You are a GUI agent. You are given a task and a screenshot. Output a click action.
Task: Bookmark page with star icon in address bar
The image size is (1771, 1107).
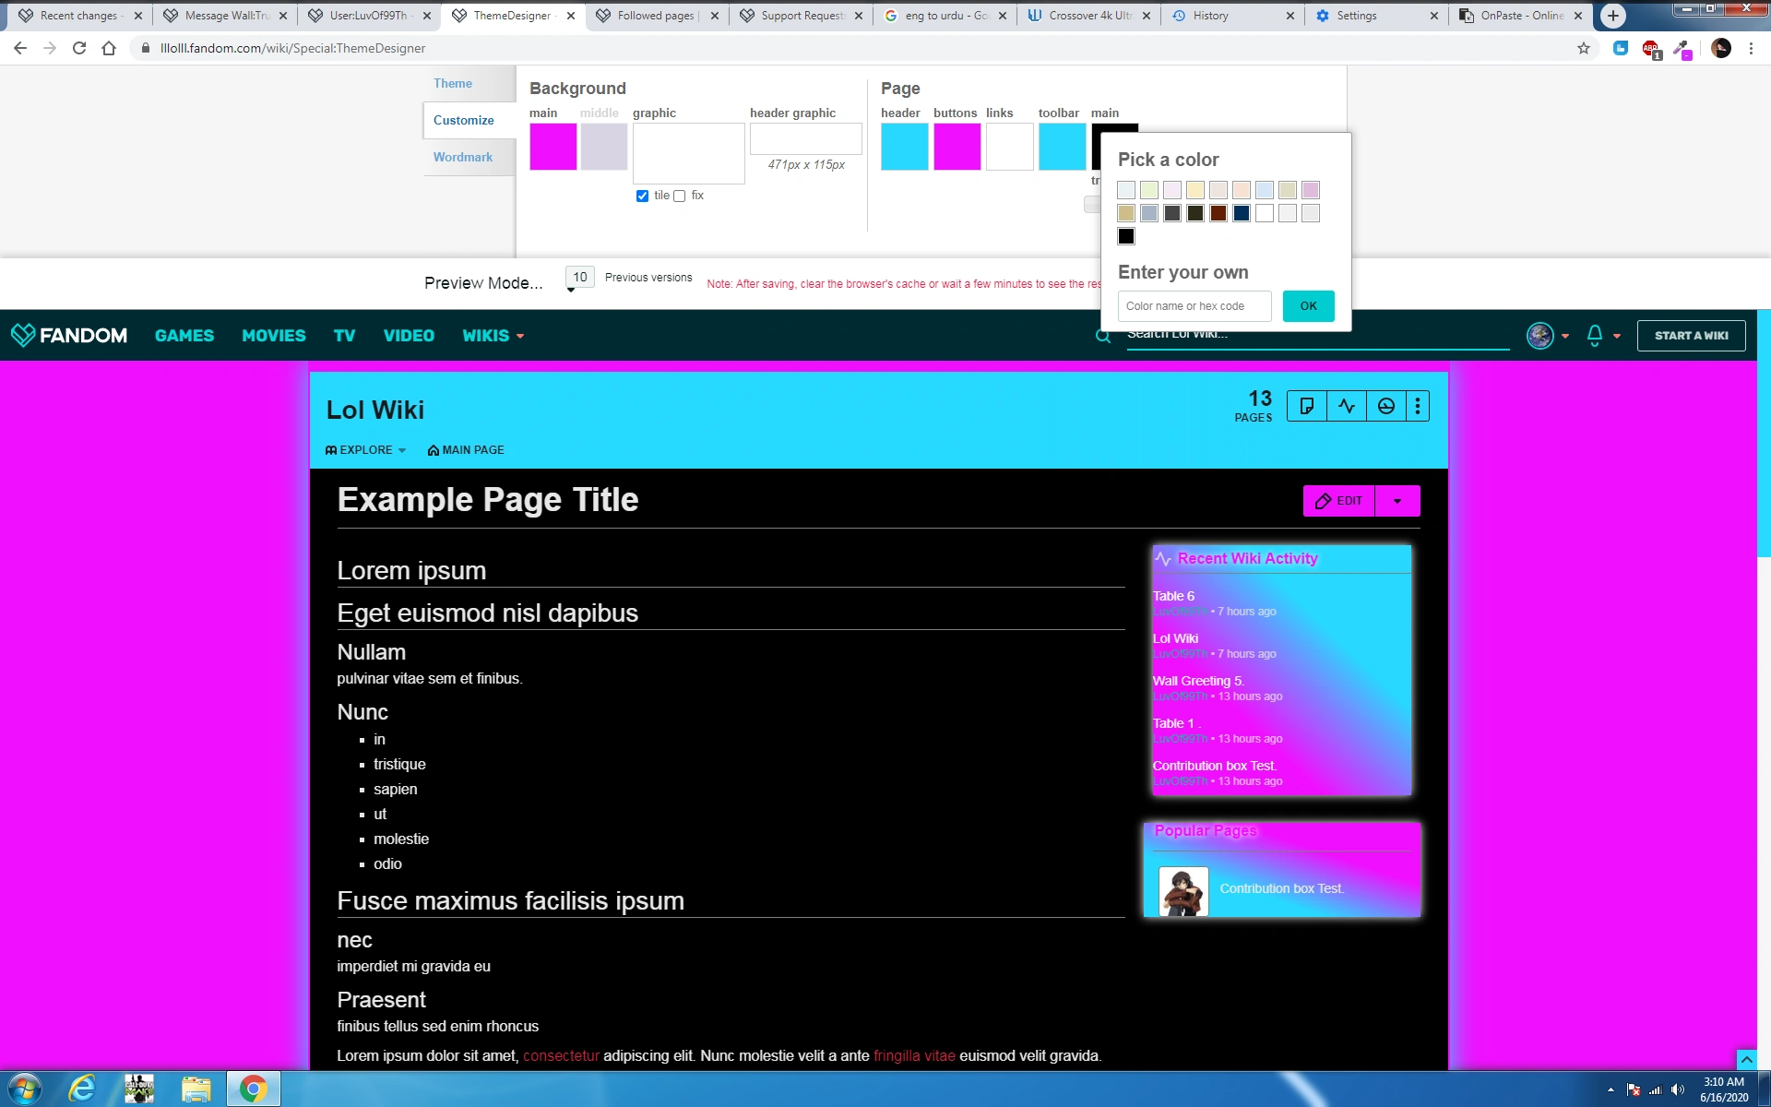[x=1583, y=48]
